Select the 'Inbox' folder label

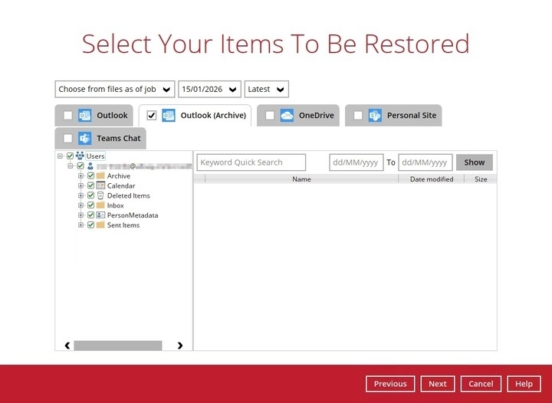[116, 205]
